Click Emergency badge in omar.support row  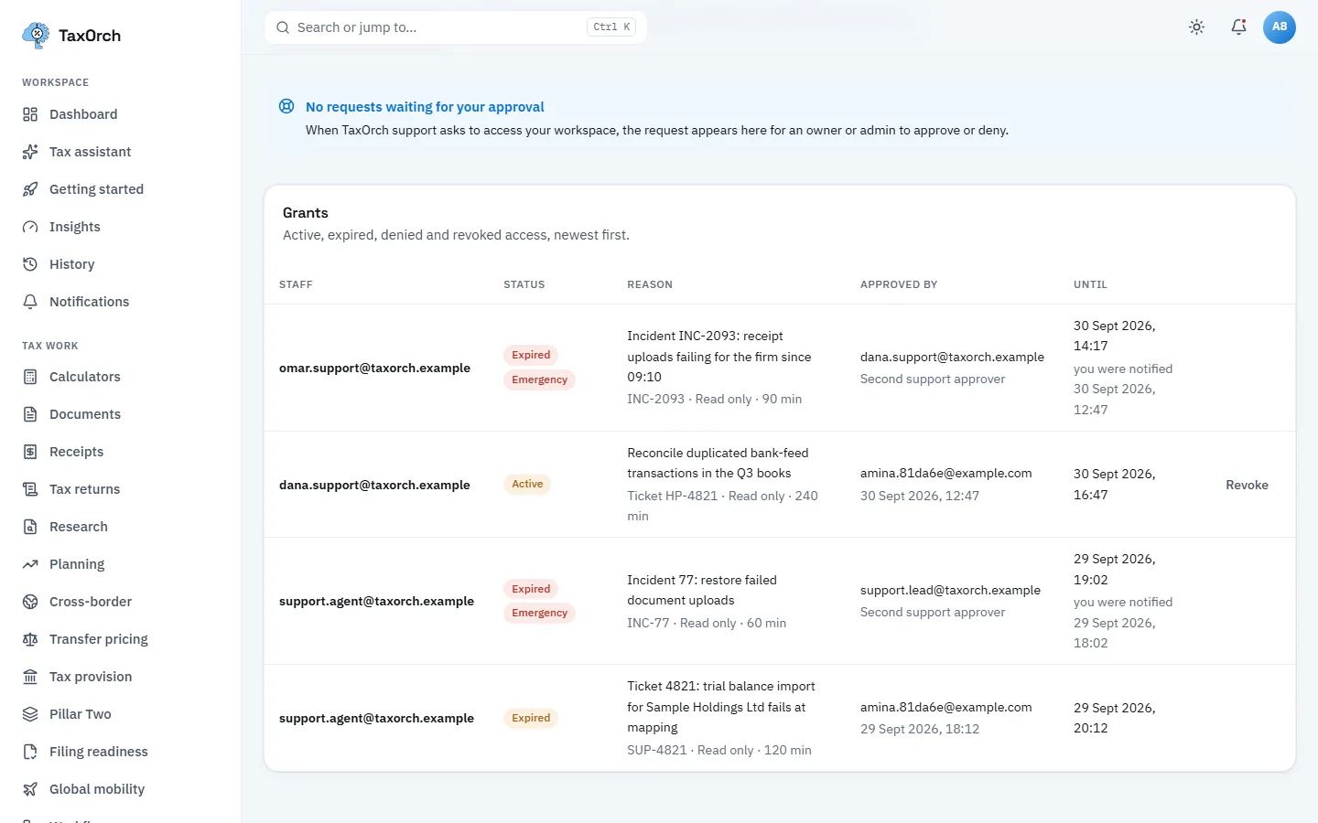[539, 379]
